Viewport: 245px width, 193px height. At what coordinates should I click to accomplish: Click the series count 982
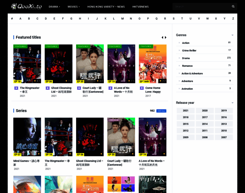[x=152, y=111]
